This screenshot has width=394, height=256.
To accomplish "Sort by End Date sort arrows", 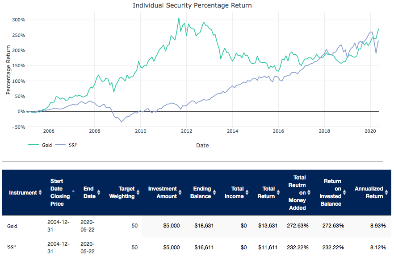I will 99,192.
